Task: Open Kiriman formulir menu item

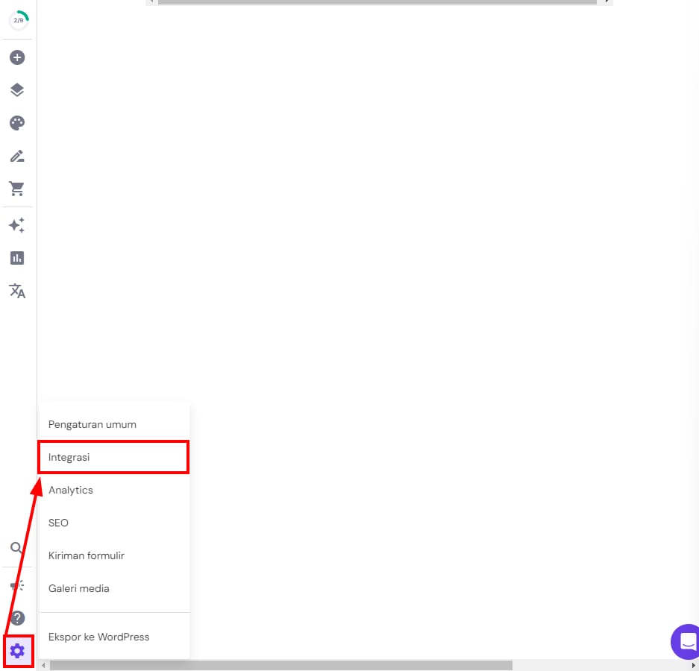Action: coord(87,555)
